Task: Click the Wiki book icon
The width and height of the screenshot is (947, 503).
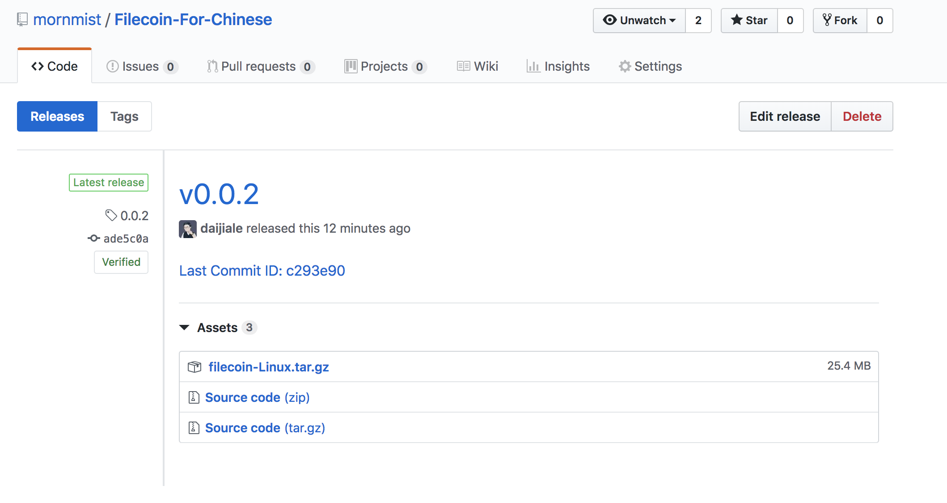Action: (x=464, y=66)
